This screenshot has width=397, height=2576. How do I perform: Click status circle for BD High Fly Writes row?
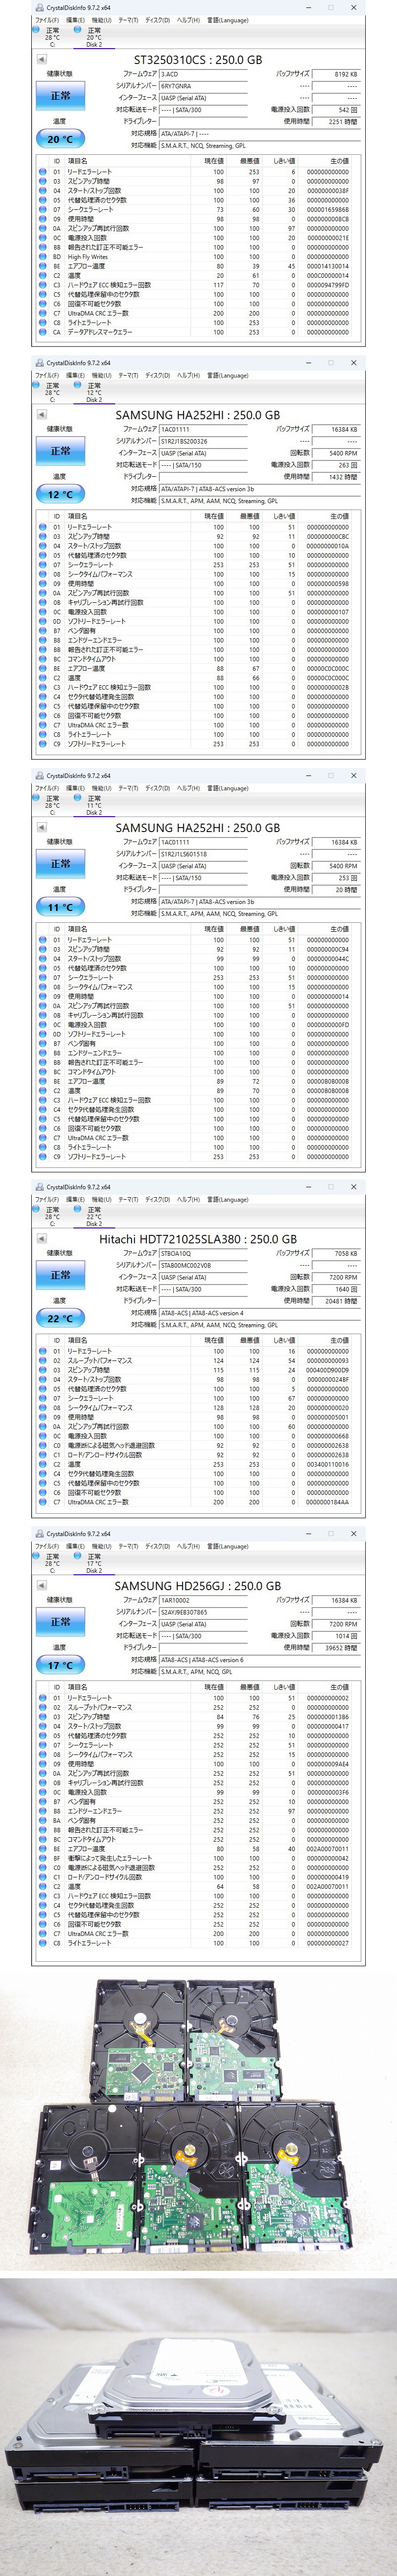(43, 257)
